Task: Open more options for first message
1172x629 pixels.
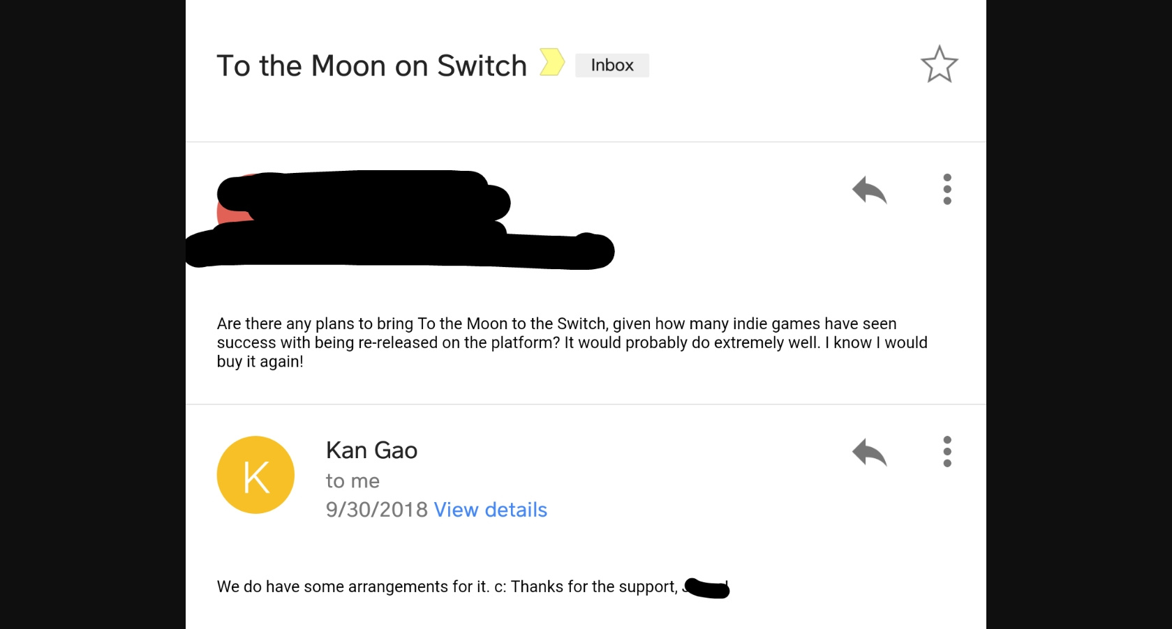Action: pos(947,189)
